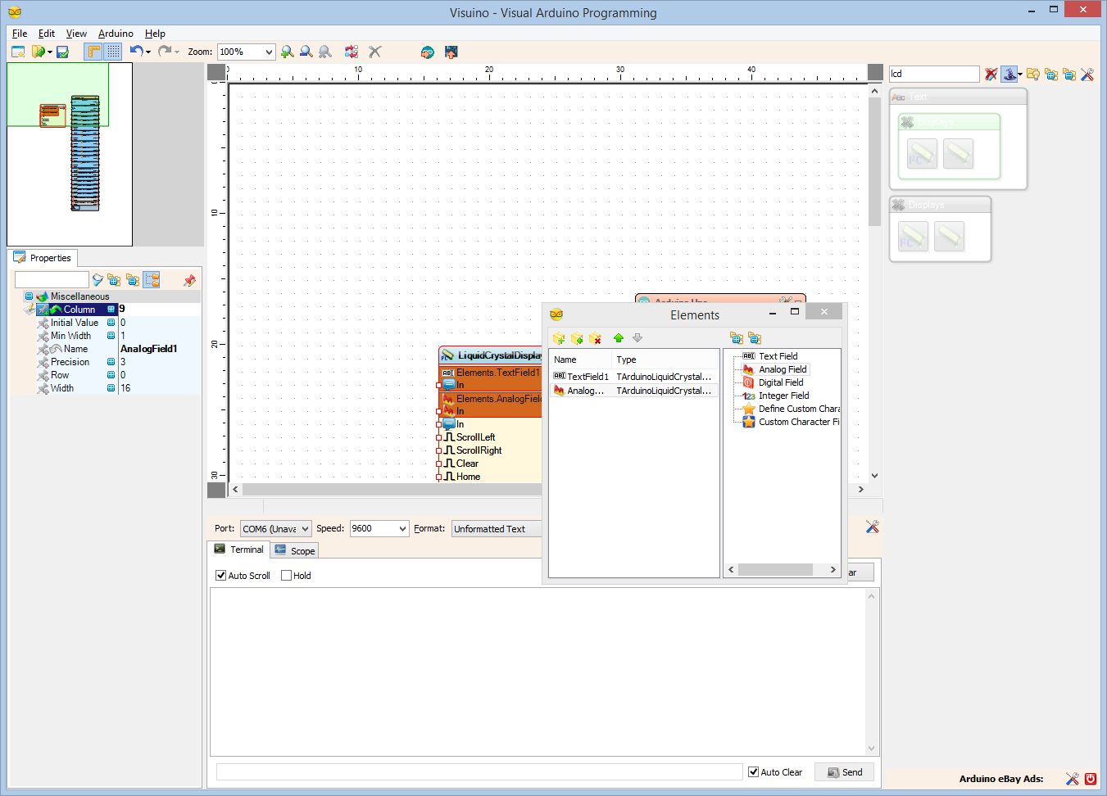The height and width of the screenshot is (796, 1107).
Task: Toggle the rulers display button in toolbar
Action: 93,52
